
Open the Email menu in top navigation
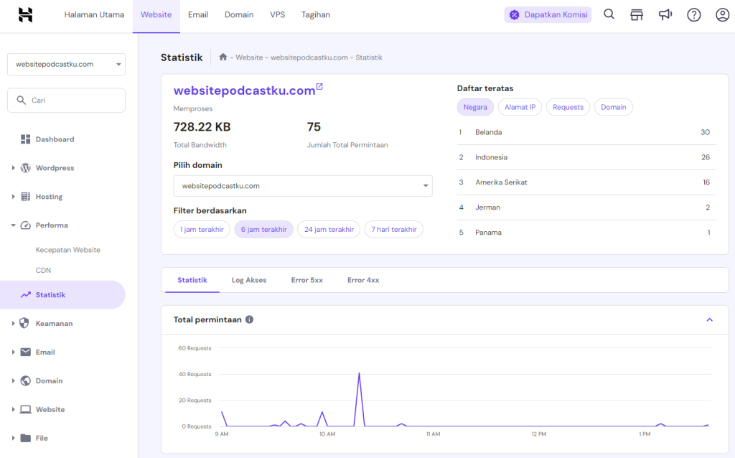coord(198,14)
